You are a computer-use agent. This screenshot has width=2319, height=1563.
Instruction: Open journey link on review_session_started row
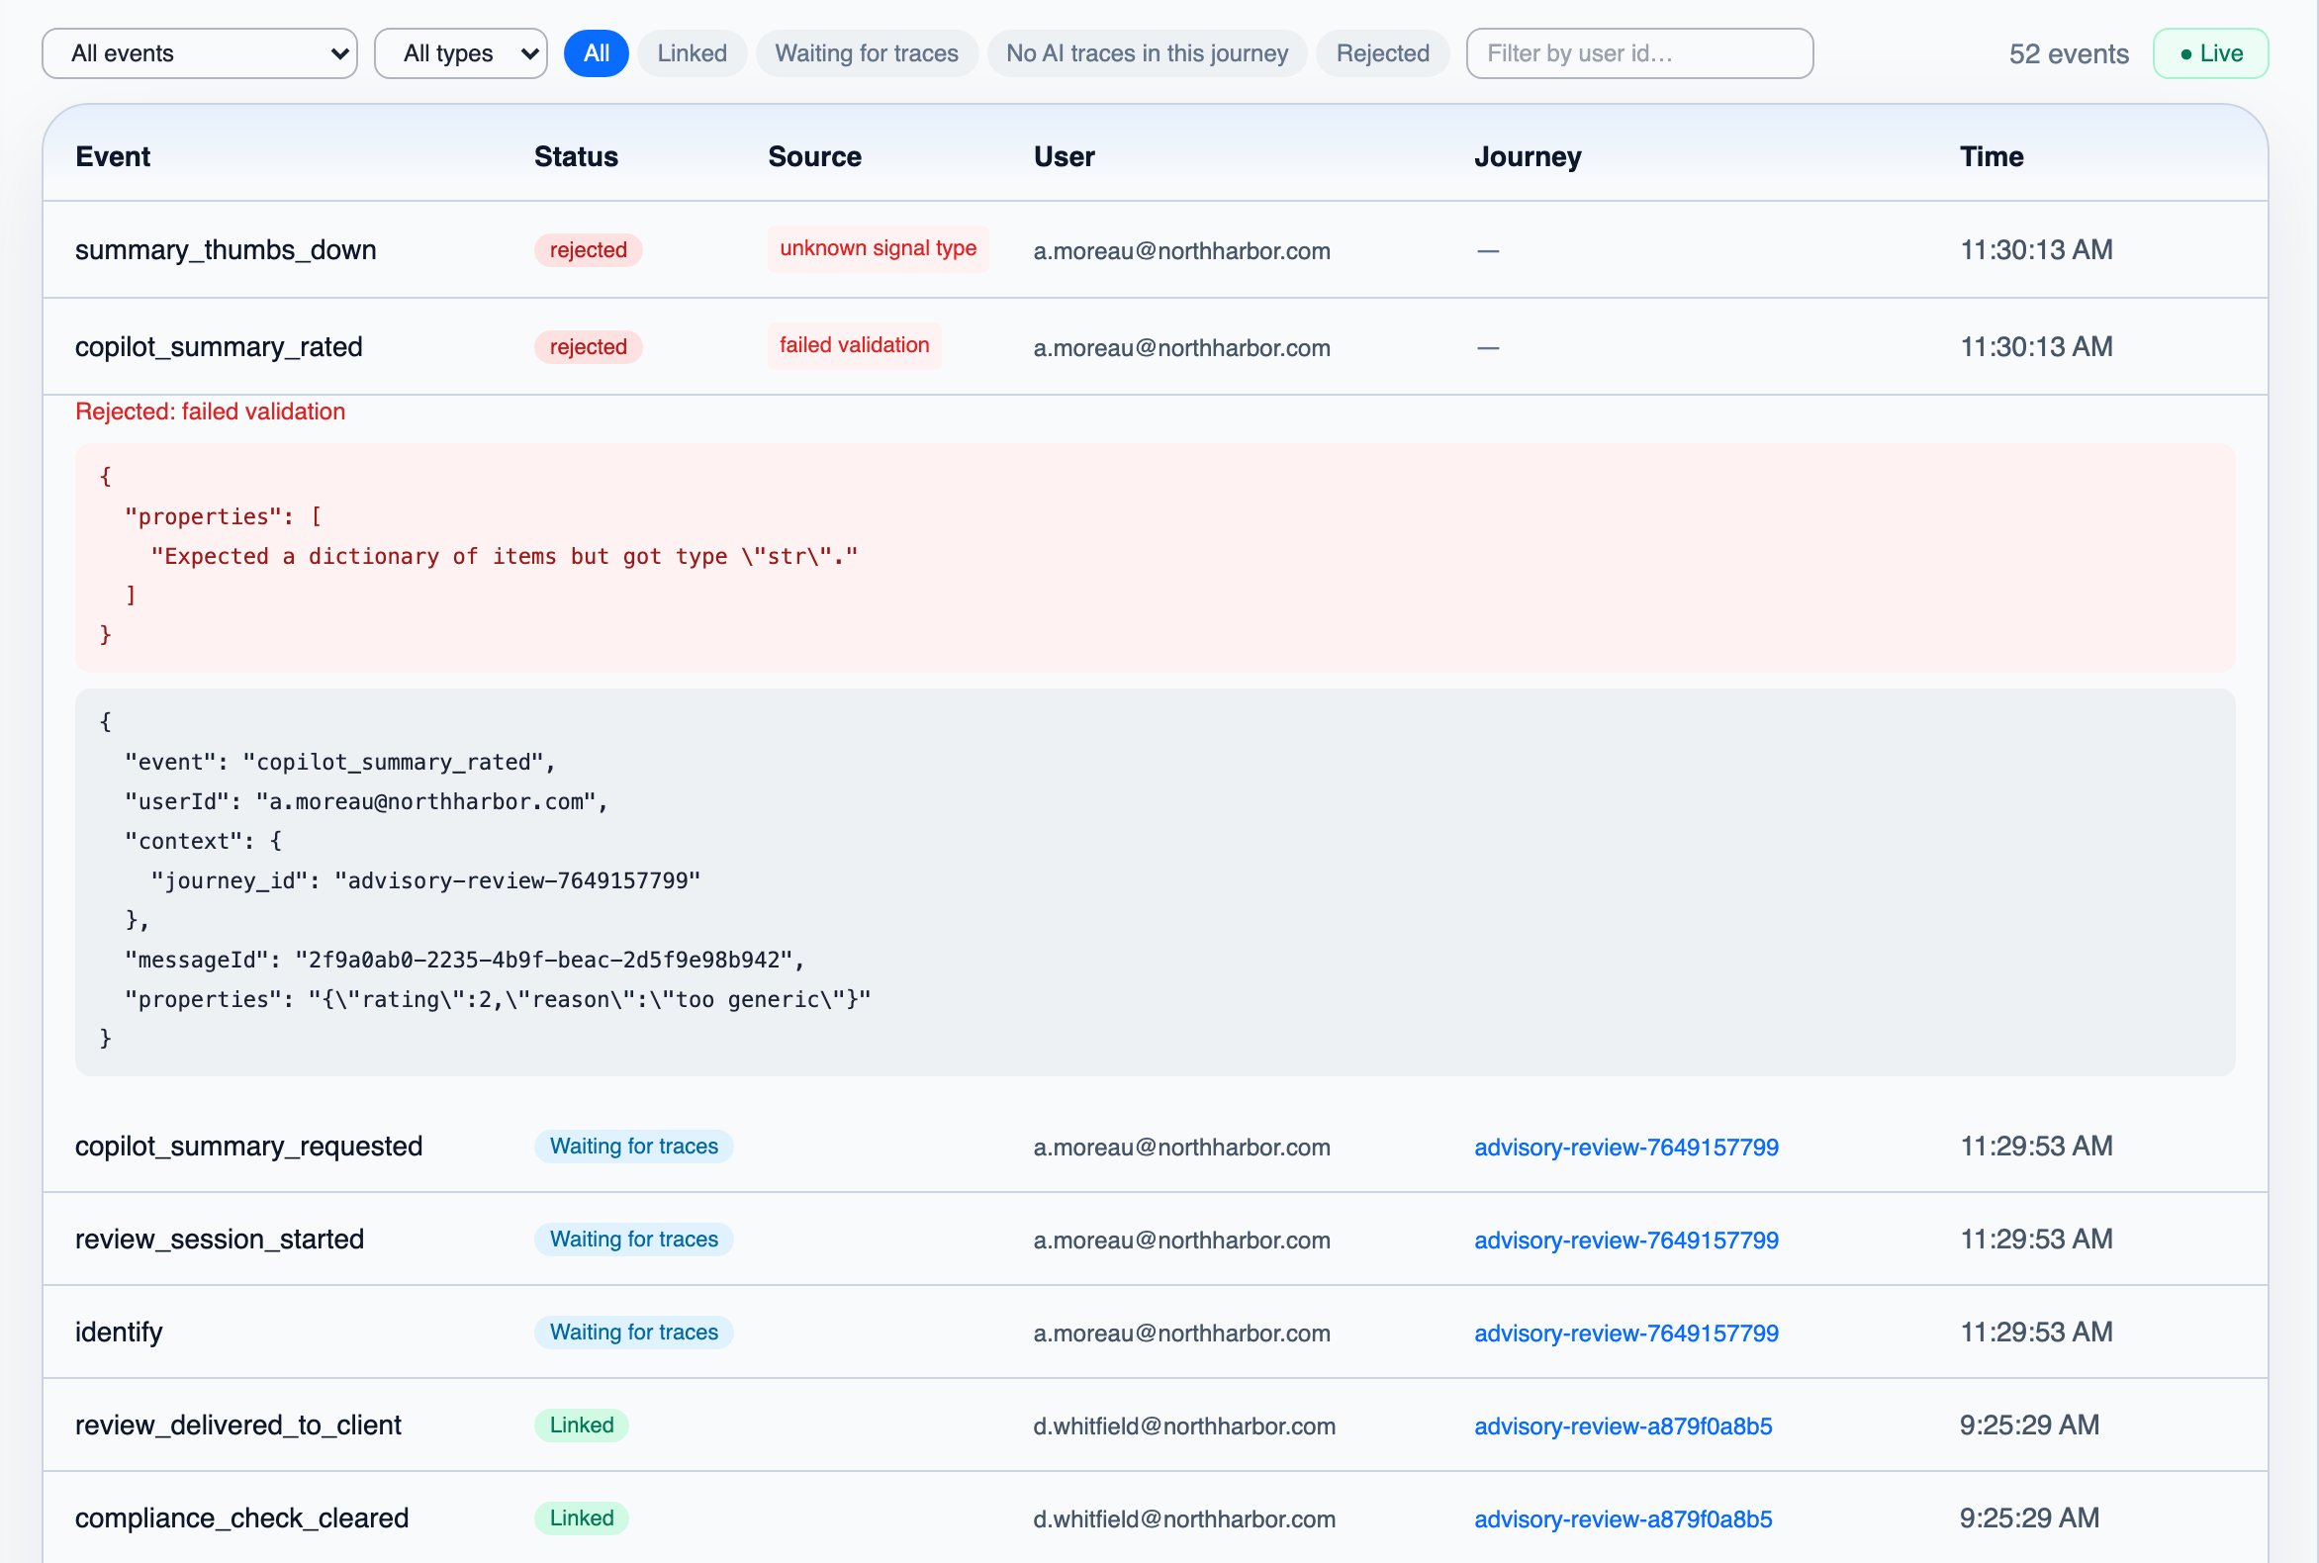(x=1626, y=1241)
